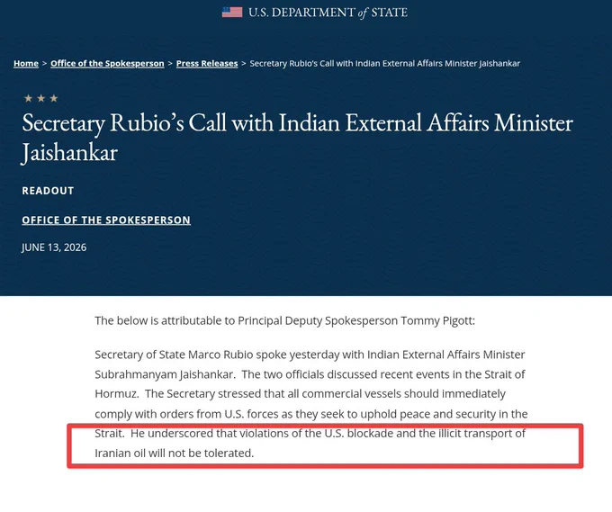Click the READOUT label
Screen dimensions: 612x512
[48, 191]
